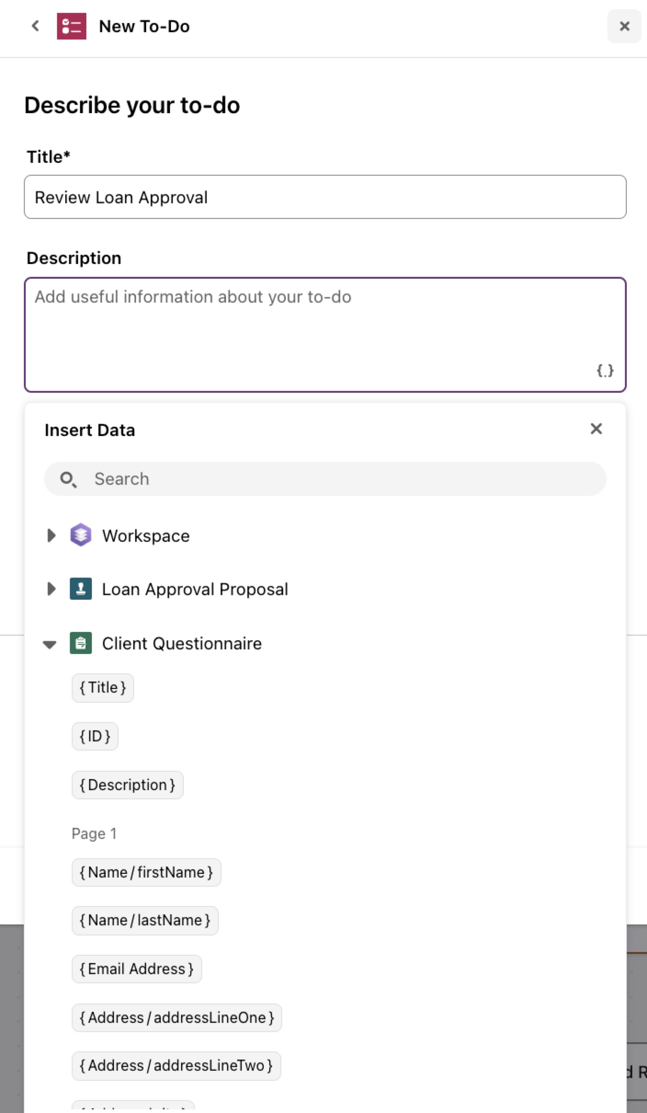The height and width of the screenshot is (1113, 647).
Task: Insert the {Name/firstName} token
Action: click(x=146, y=872)
